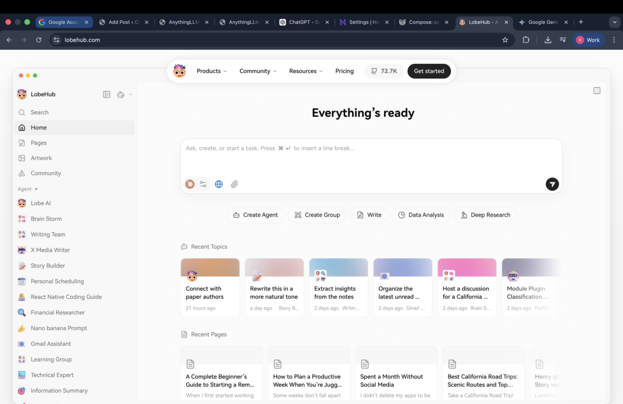This screenshot has height=404, width=623.
Task: Collapse the sidebar using the panel icon
Action: [106, 94]
